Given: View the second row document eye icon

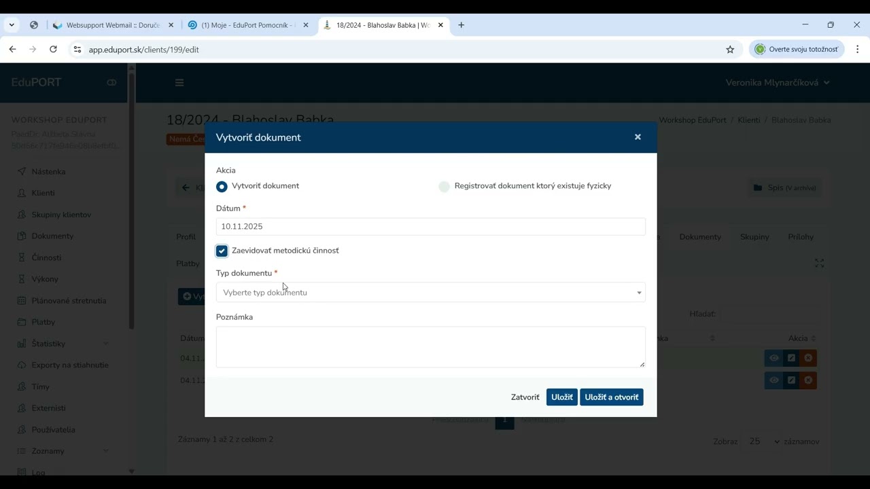Looking at the screenshot, I should [x=773, y=381].
